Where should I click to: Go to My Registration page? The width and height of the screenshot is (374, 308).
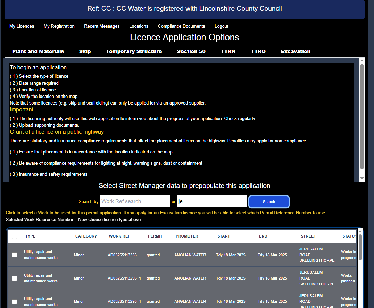pyautogui.click(x=59, y=26)
